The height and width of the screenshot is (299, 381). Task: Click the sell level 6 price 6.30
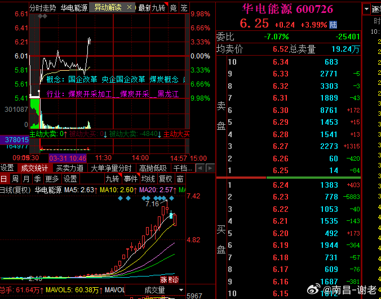[281, 110]
